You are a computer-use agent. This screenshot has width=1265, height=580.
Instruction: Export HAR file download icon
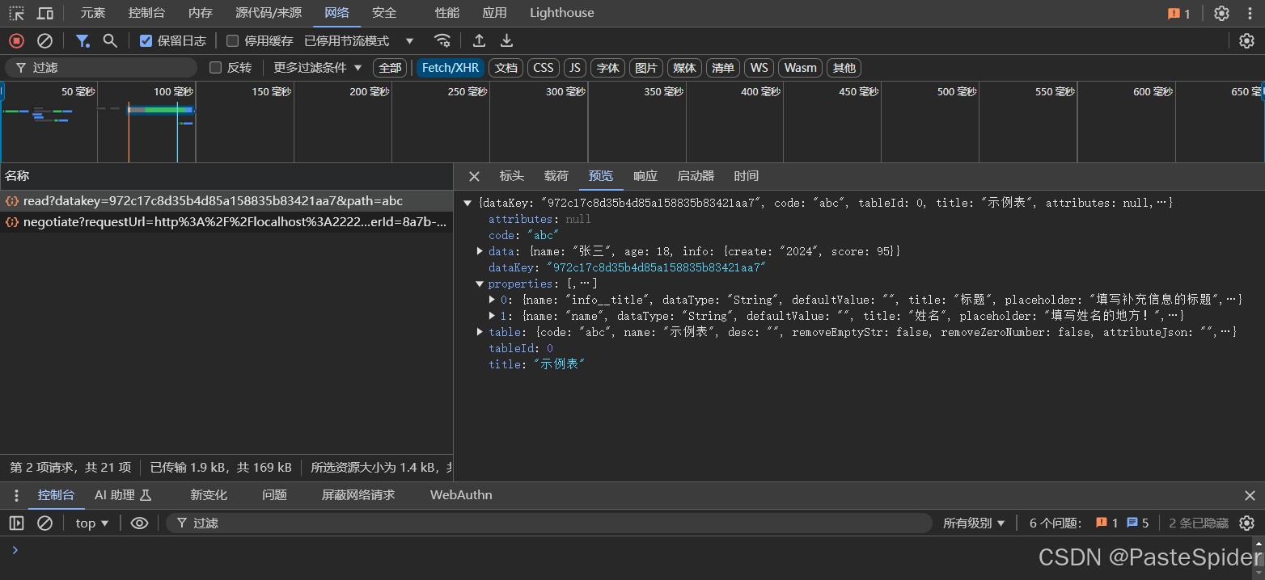[x=506, y=40]
